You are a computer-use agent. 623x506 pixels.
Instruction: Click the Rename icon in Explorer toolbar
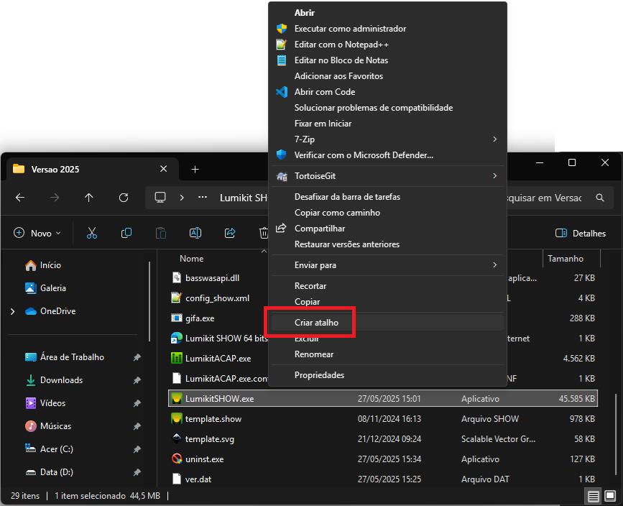pos(195,233)
